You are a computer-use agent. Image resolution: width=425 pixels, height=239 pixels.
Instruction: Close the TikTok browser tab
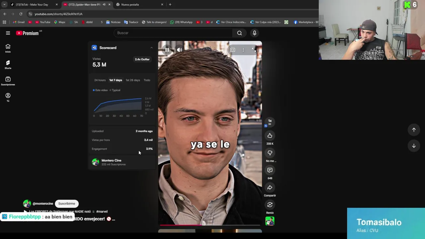[x=56, y=5]
